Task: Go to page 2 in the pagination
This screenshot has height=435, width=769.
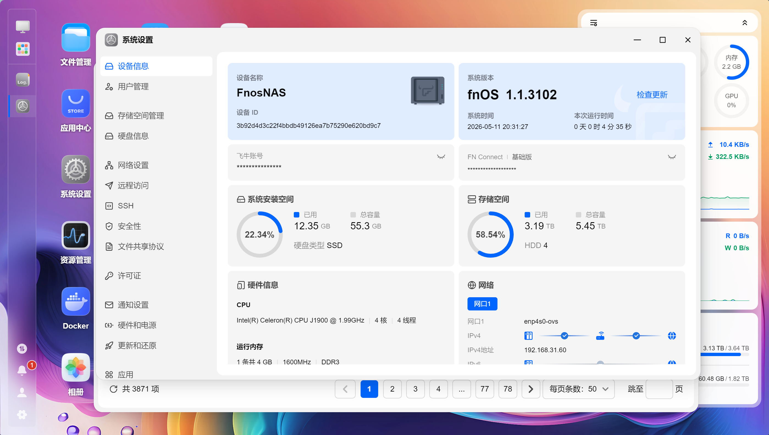Action: coord(392,389)
